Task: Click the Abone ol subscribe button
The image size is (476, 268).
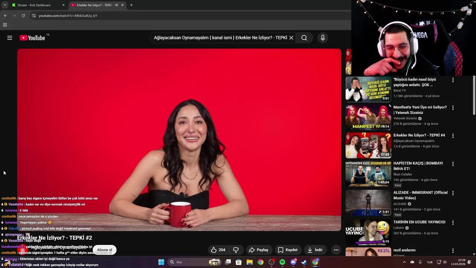Action: (104, 250)
